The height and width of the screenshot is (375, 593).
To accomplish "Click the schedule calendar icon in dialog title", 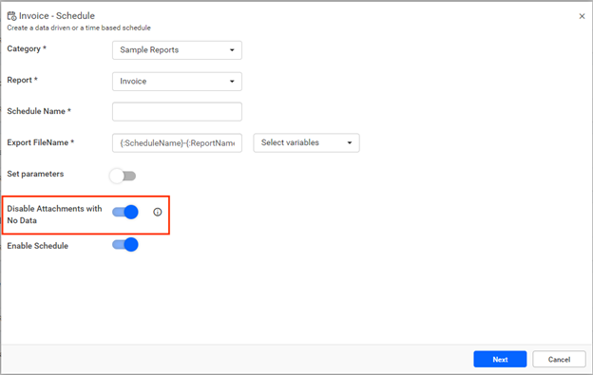I will (x=11, y=16).
